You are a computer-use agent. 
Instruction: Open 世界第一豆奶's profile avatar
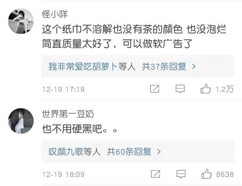(21, 121)
